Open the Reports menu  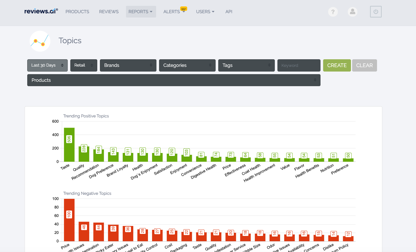(x=141, y=12)
